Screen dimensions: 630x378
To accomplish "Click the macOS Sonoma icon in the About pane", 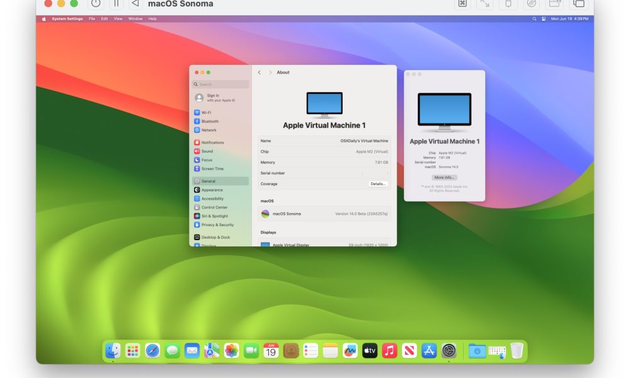I will tap(265, 214).
